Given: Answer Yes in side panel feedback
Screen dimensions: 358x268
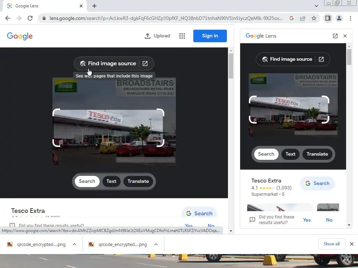Looking at the screenshot, I should (x=307, y=220).
